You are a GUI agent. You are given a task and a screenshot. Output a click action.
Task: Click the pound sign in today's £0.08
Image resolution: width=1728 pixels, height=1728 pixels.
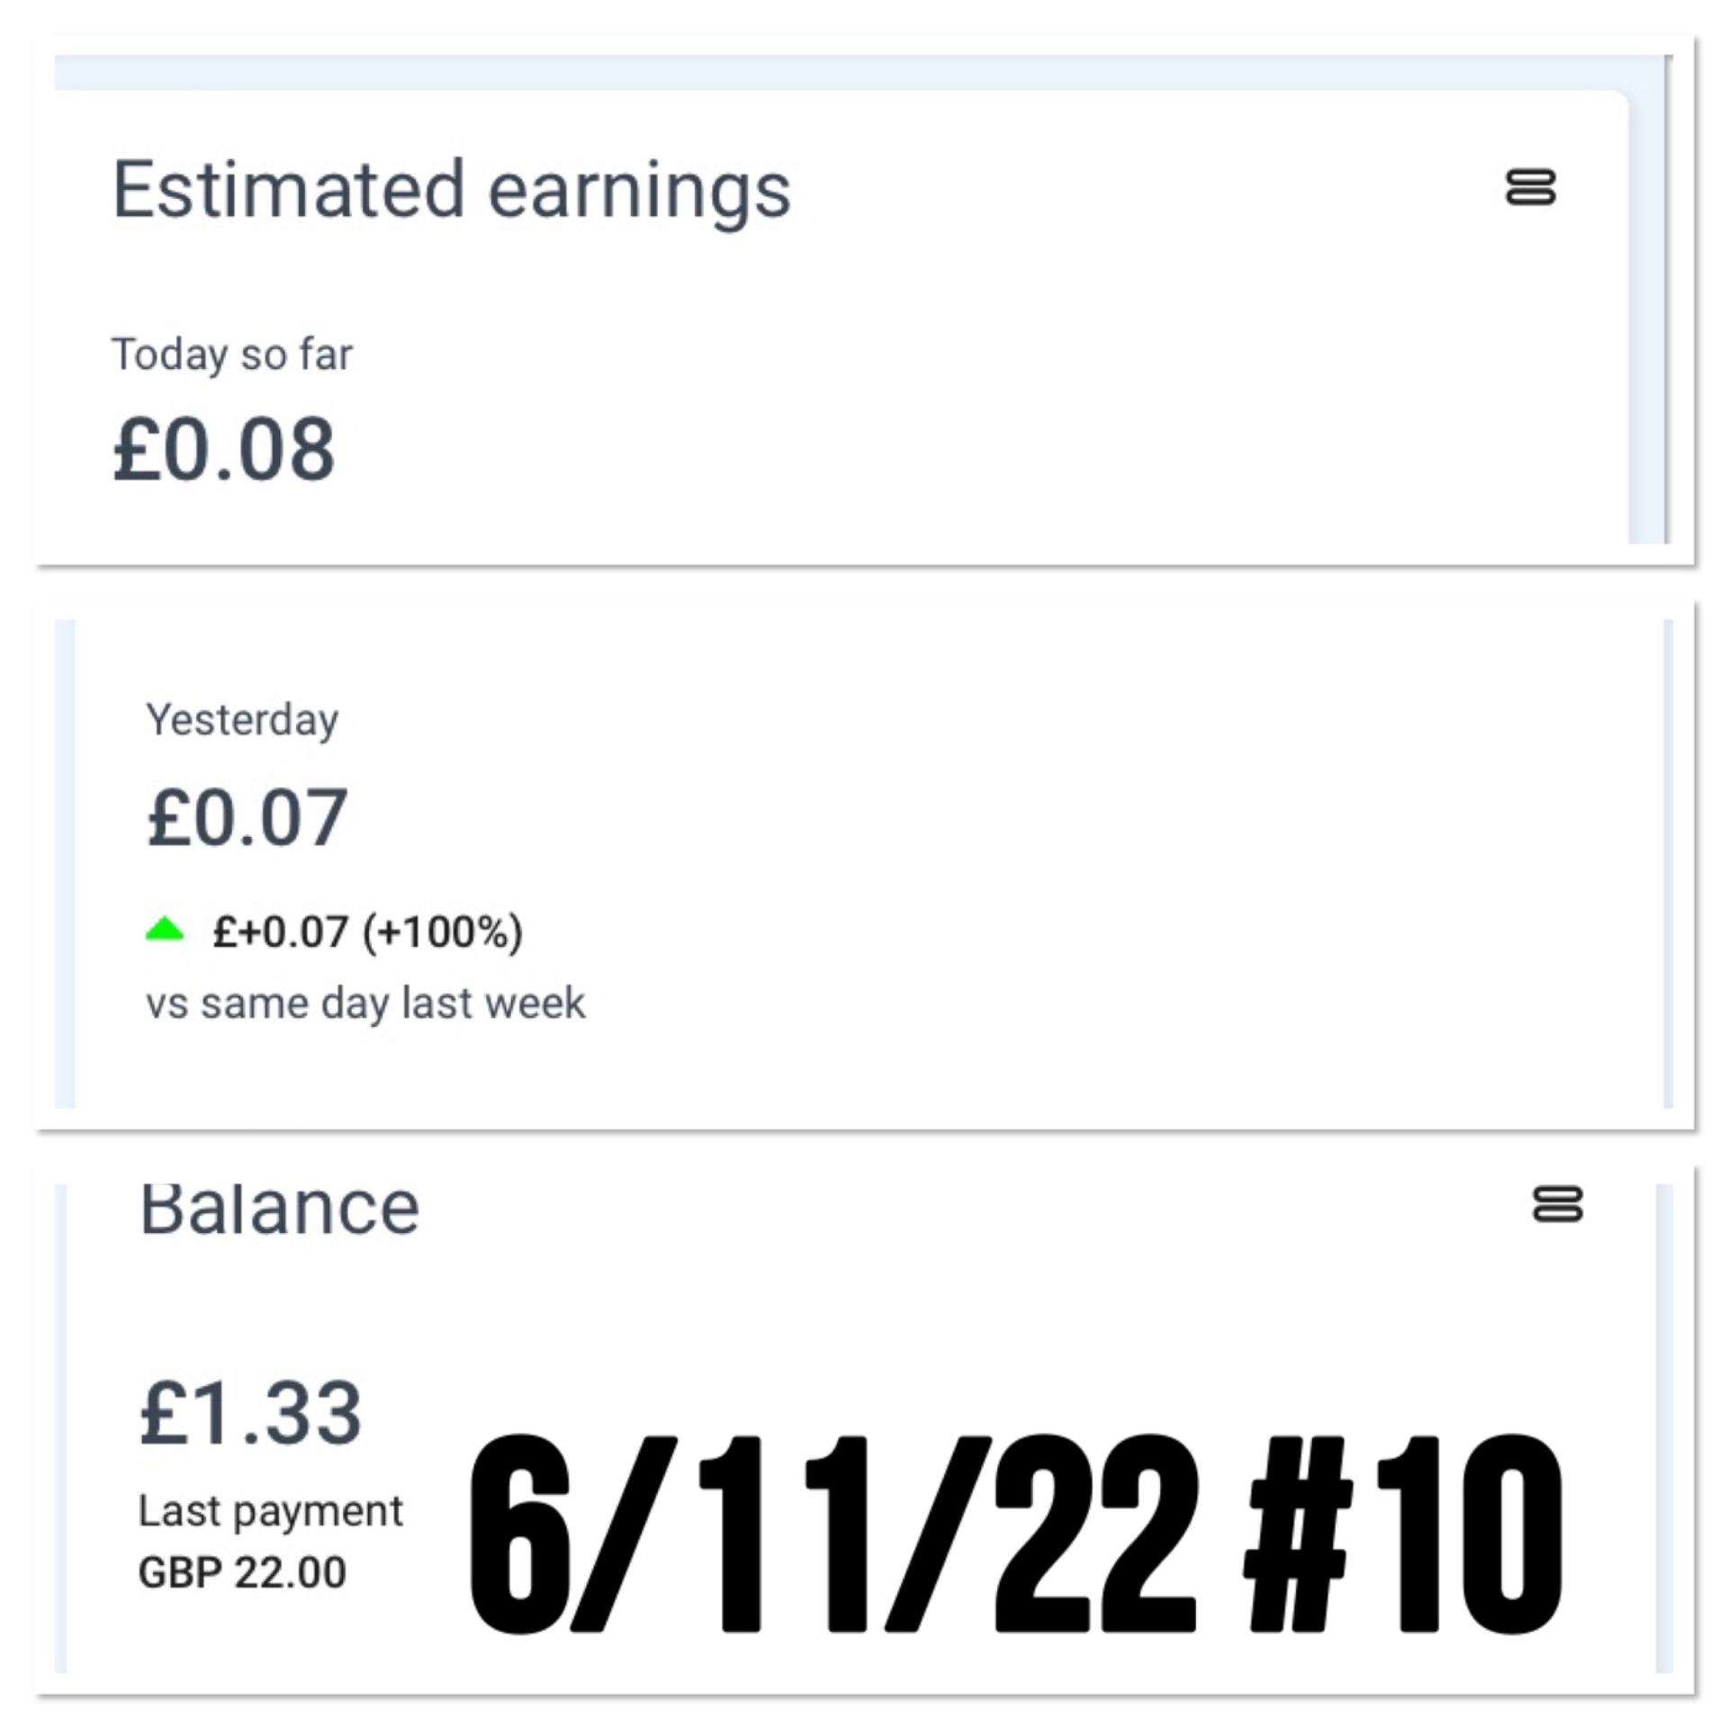pyautogui.click(x=137, y=449)
